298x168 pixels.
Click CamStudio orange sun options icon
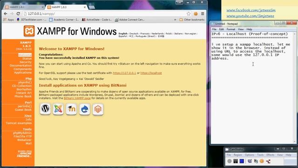pos(262,161)
